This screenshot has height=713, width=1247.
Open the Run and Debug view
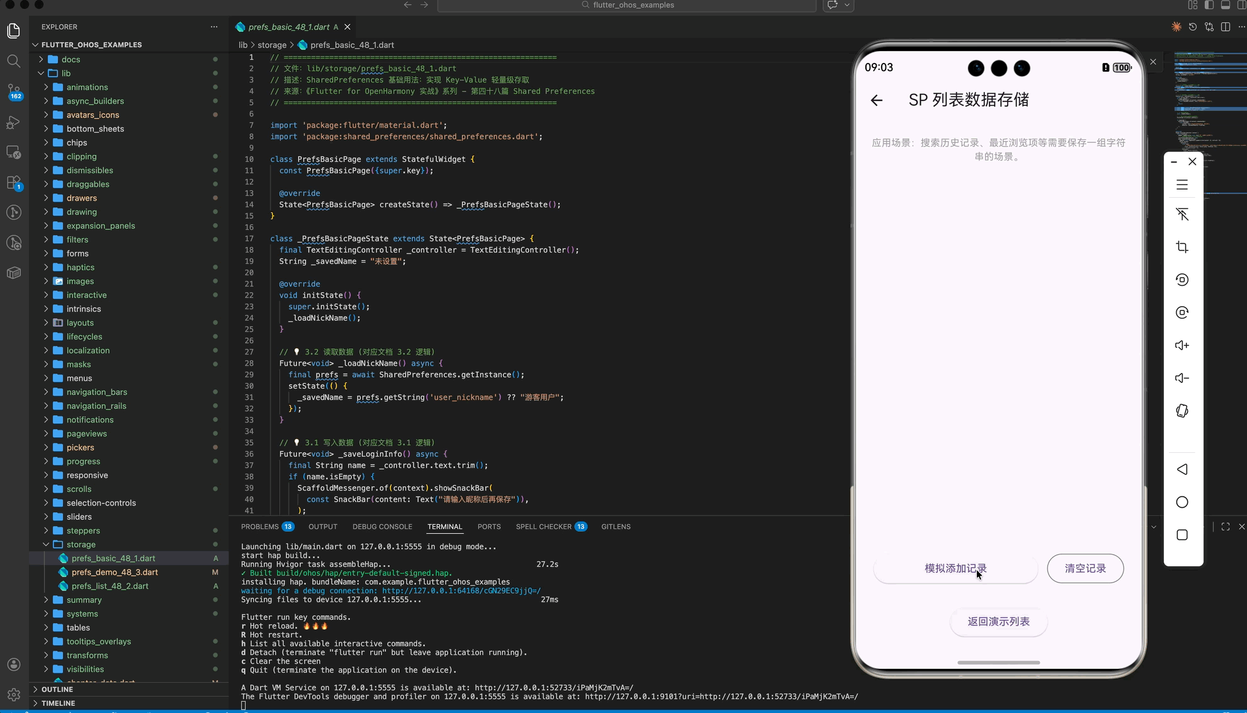(x=13, y=122)
